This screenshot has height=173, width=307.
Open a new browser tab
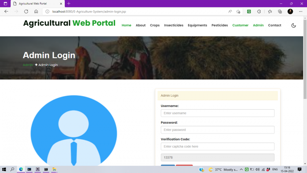coord(69,3)
